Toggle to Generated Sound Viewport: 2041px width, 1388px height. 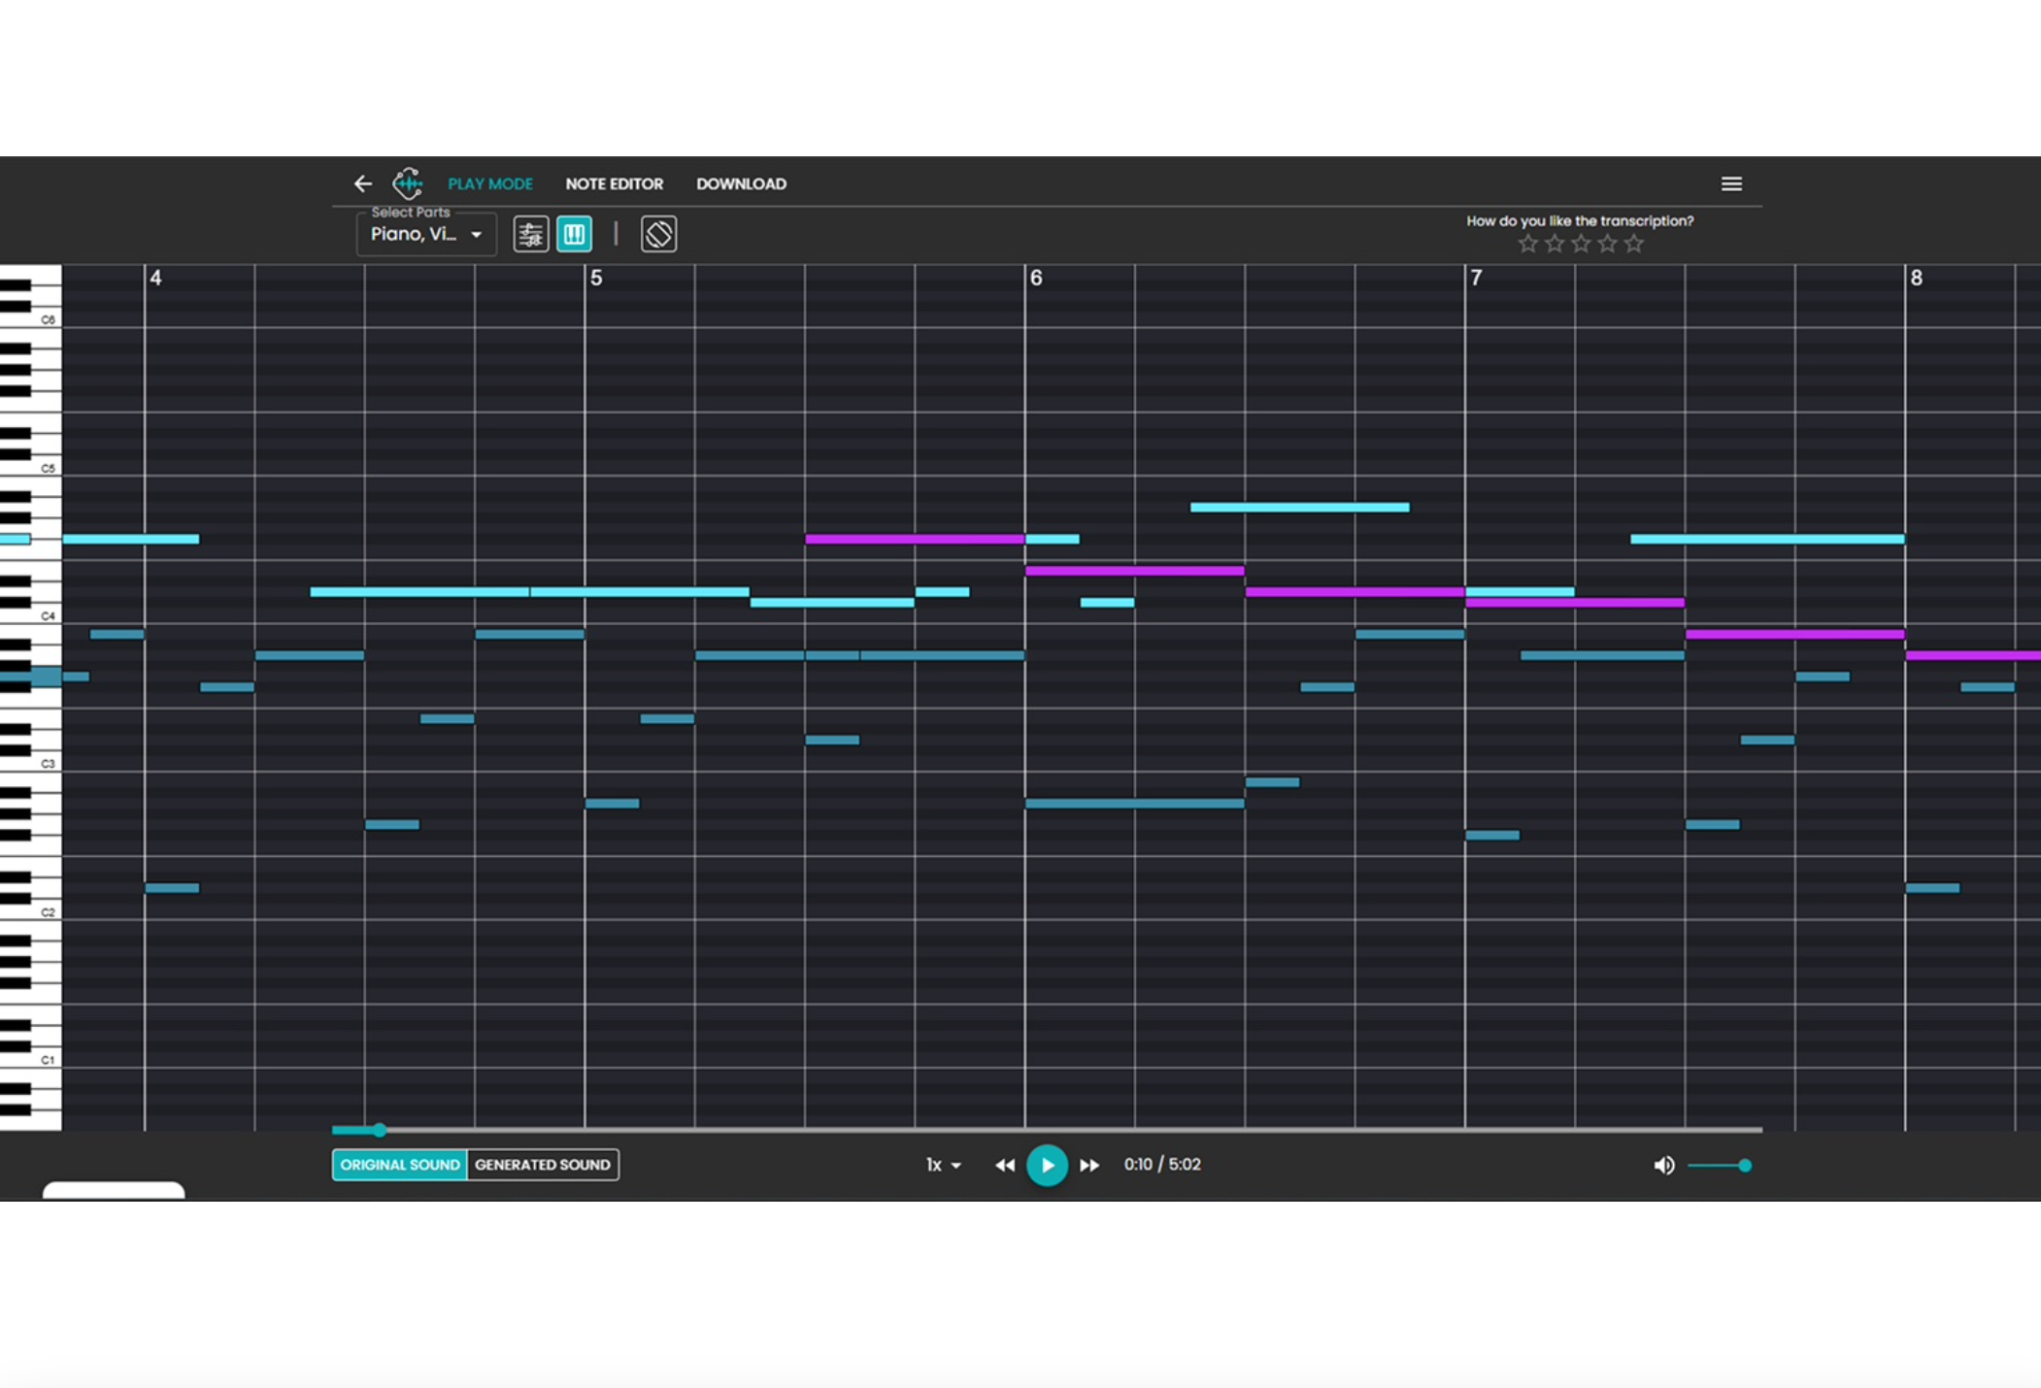(542, 1165)
